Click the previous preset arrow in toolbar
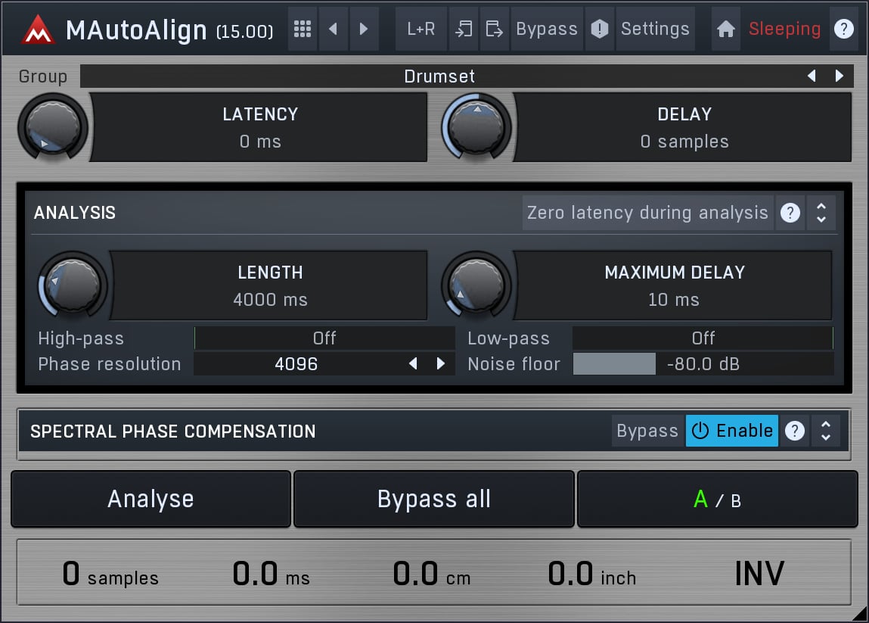This screenshot has height=623, width=869. [x=333, y=30]
